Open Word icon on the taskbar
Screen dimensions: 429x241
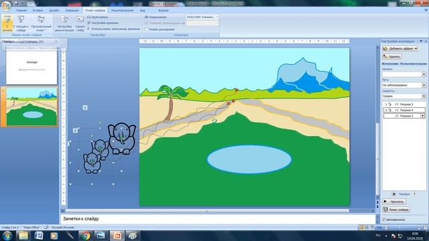coord(39,236)
